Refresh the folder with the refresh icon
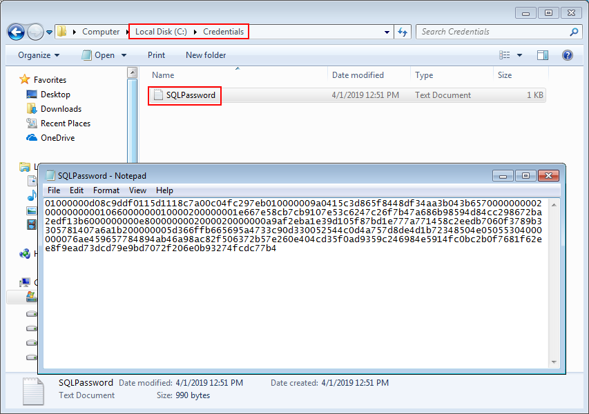The image size is (589, 414). coord(403,31)
